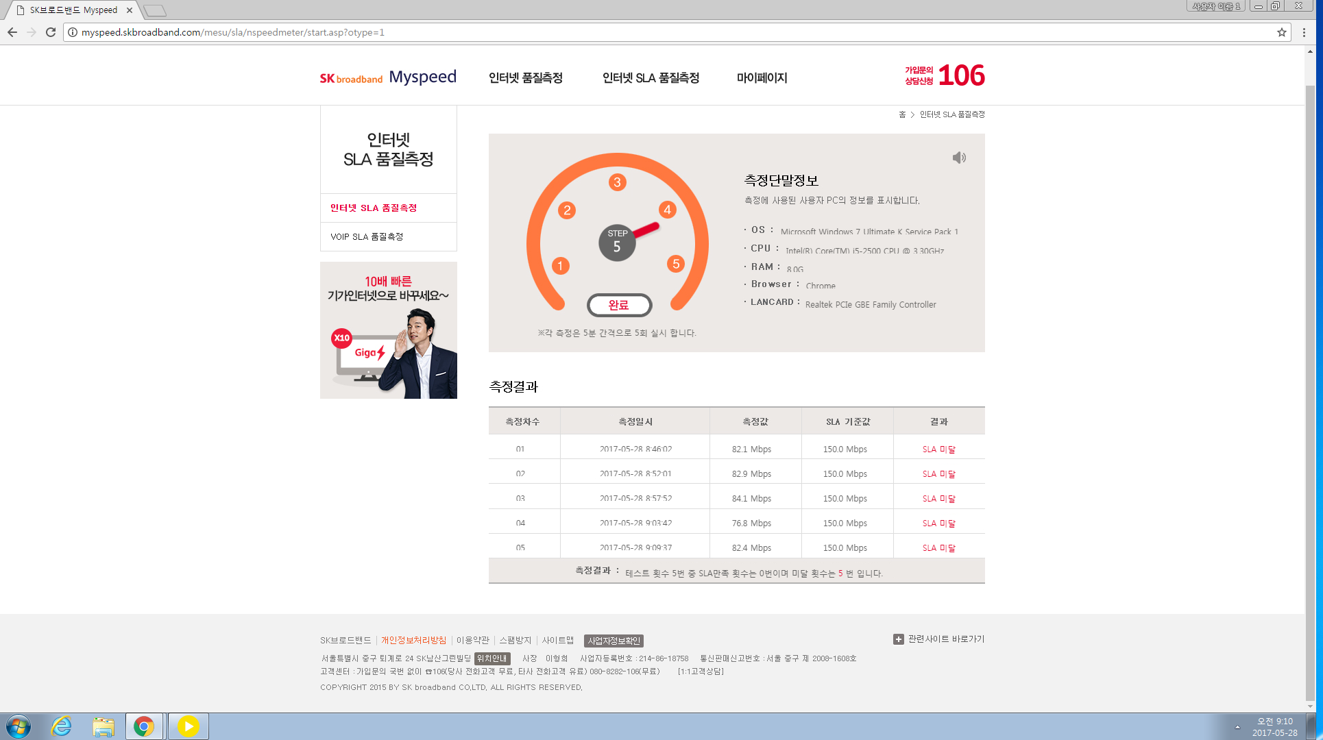1323x740 pixels.
Task: Launch Internet Explorer from taskbar
Action: (x=62, y=726)
